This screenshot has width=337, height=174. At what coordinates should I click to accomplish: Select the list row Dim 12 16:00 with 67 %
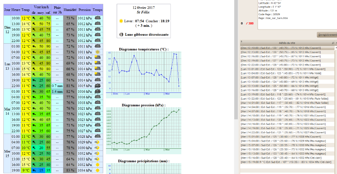(287, 56)
